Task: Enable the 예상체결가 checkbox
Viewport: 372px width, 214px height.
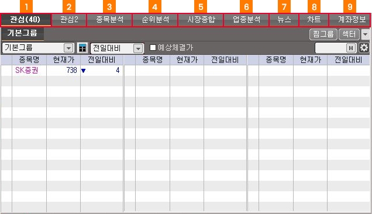Action: click(153, 48)
